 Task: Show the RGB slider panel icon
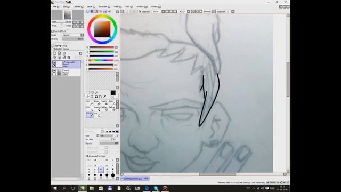92,11
